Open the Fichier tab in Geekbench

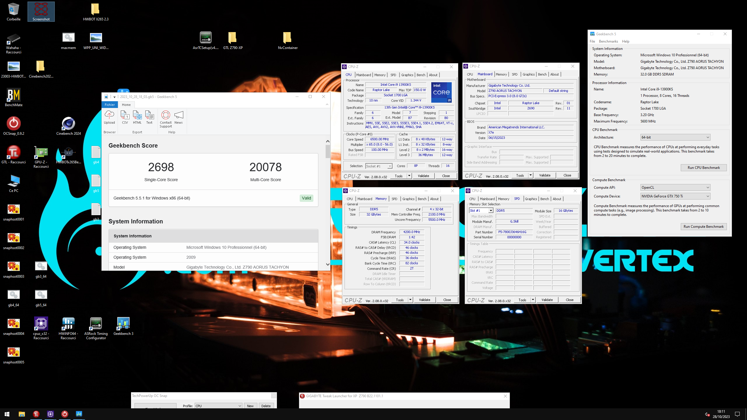click(x=110, y=105)
